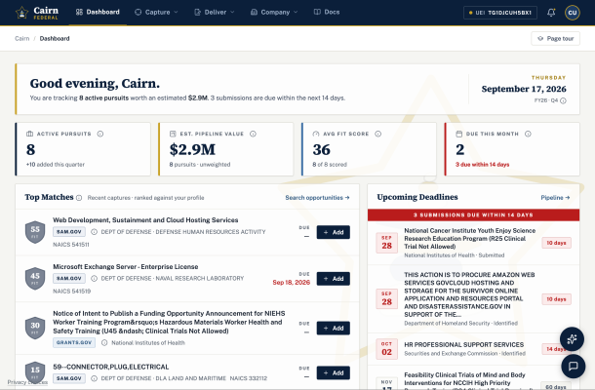Click info icon next to DLA Land and Maritime
Image resolution: width=595 pixels, height=390 pixels.
click(94, 378)
